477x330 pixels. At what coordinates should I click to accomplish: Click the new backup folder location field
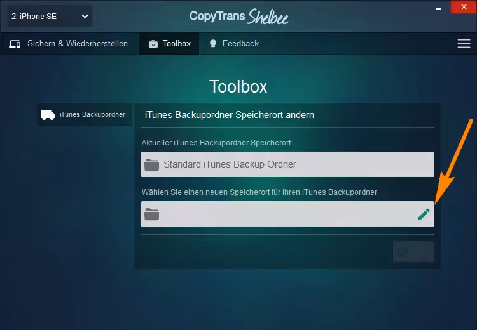287,214
